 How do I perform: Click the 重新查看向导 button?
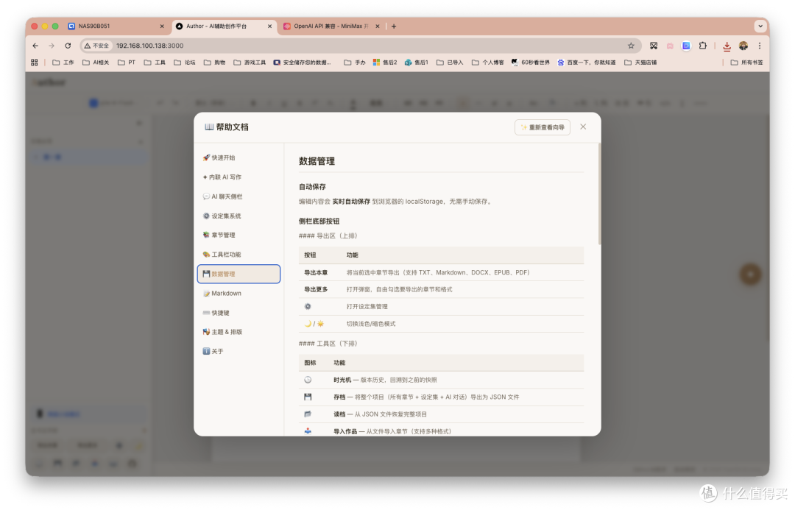[542, 127]
